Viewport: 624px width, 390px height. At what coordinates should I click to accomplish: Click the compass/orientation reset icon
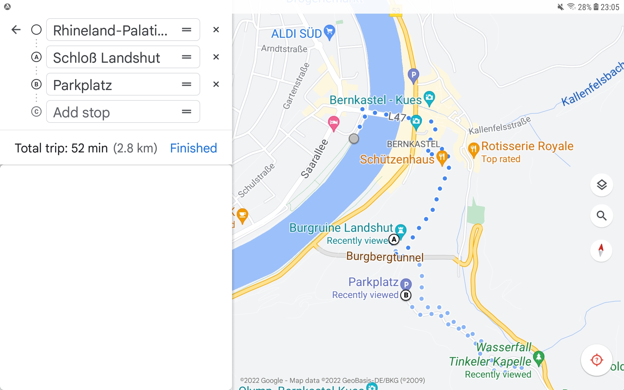[x=601, y=251]
